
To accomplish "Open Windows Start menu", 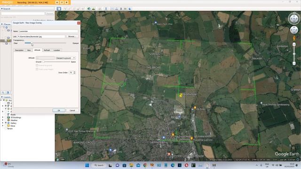I will pyautogui.click(x=87, y=165).
